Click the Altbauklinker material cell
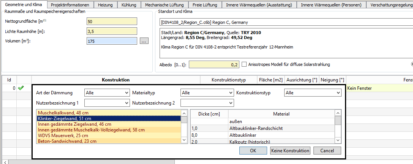Viewport: 413px width, 164px height. [x=281, y=135]
